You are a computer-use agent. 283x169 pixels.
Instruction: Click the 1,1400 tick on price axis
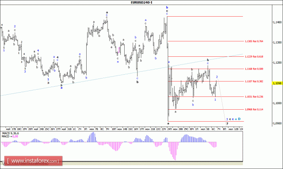tap(277, 22)
